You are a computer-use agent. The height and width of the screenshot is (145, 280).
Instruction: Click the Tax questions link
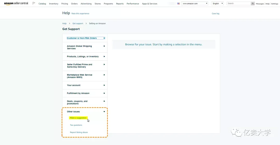(x=76, y=125)
